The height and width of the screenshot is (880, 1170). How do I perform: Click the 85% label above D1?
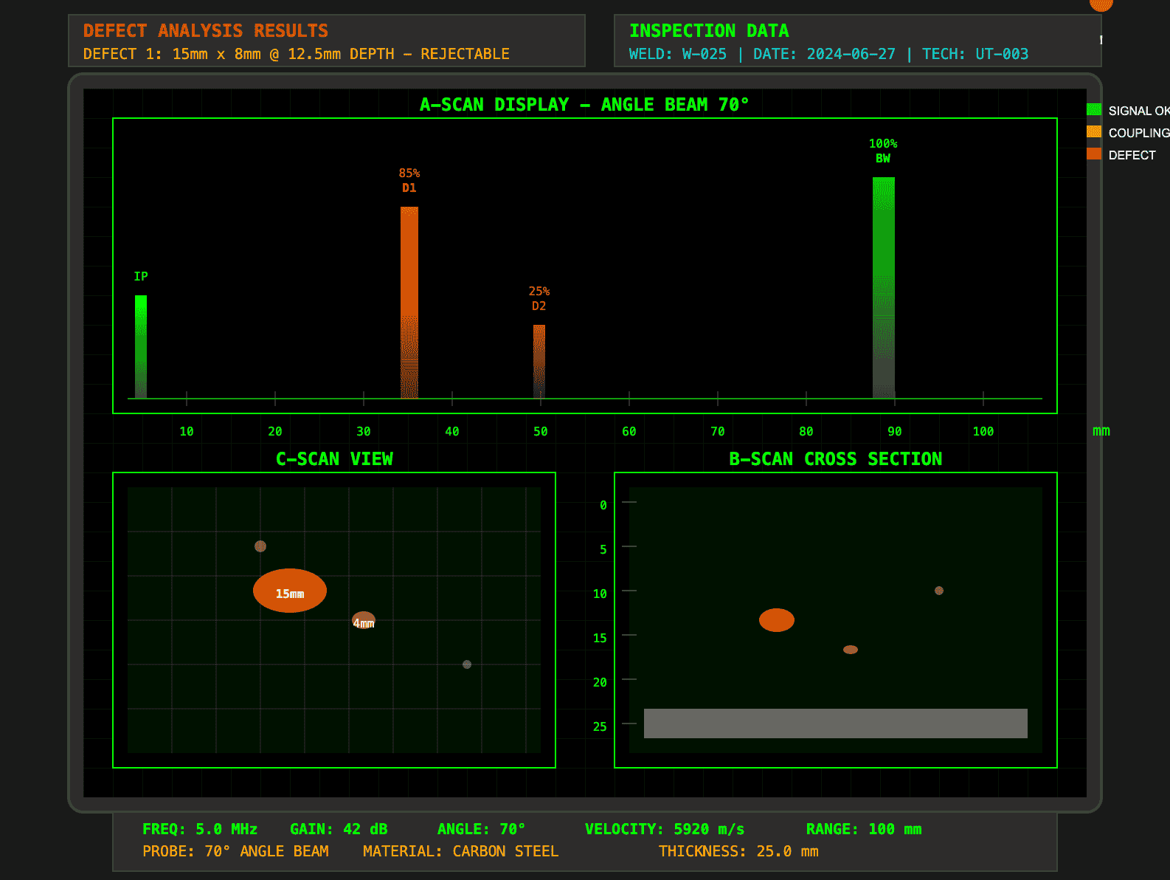[x=409, y=173]
